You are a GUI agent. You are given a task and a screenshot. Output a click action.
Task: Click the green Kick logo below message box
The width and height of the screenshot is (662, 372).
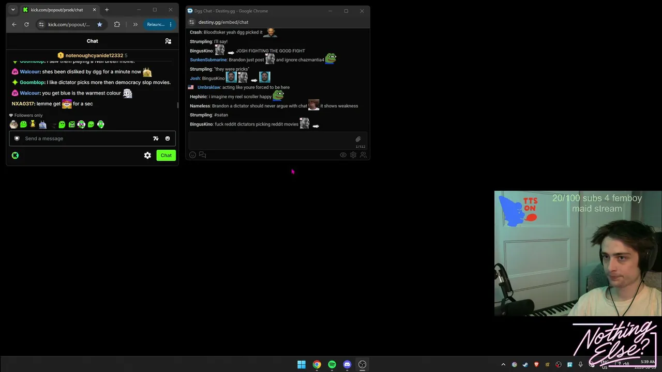15,155
